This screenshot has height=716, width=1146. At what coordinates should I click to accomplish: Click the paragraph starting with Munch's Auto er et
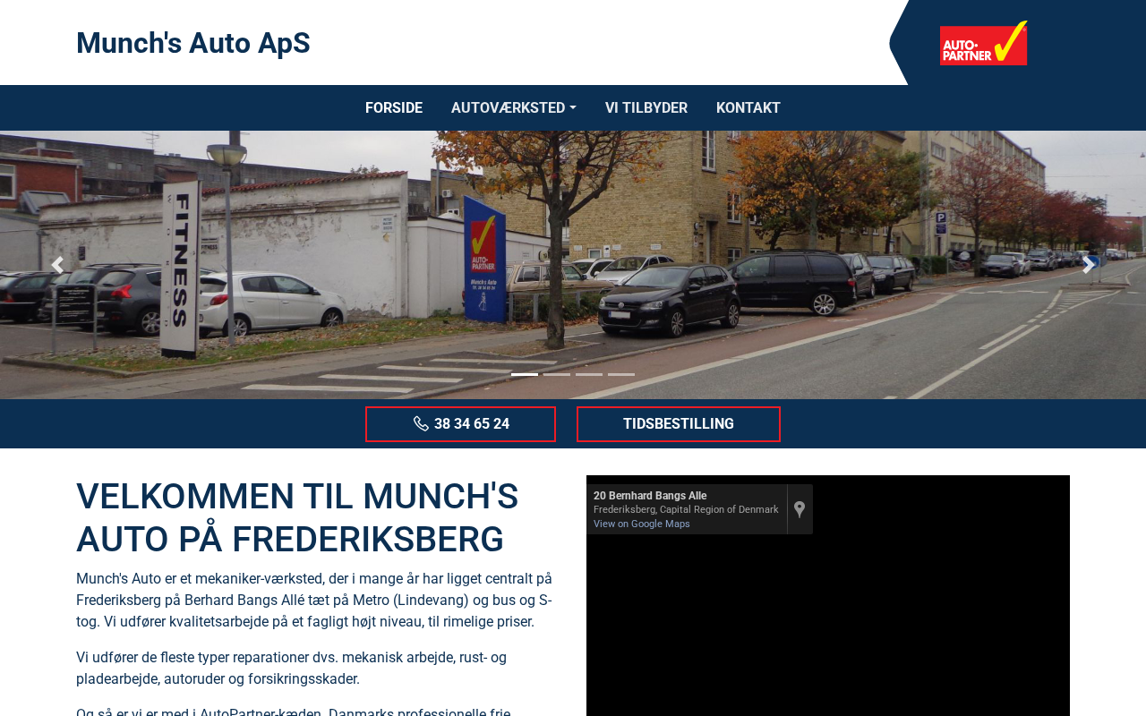(314, 601)
